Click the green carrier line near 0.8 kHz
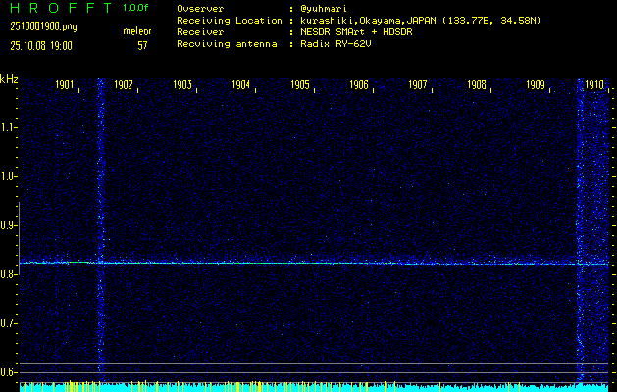The width and height of the screenshot is (617, 392). pyautogui.click(x=294, y=263)
